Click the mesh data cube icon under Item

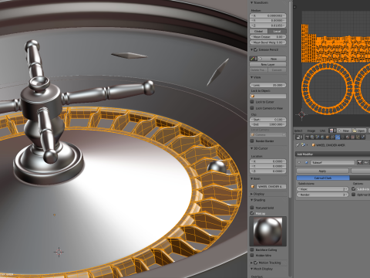point(252,186)
